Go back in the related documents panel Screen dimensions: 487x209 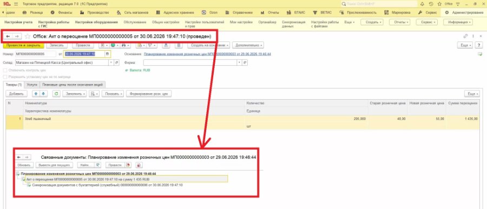coord(18,157)
